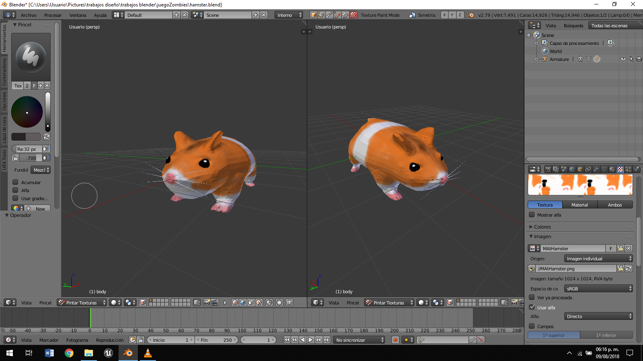643x361 pixels.
Task: Click the face selection masking cube icon in left viewport
Action: tap(143, 302)
